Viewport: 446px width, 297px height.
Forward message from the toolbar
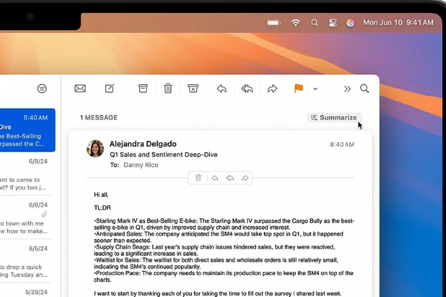tap(272, 88)
